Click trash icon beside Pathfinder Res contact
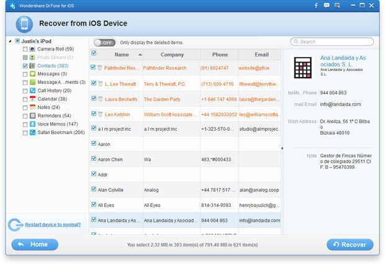This screenshot has width=385, height=264. pos(100,68)
